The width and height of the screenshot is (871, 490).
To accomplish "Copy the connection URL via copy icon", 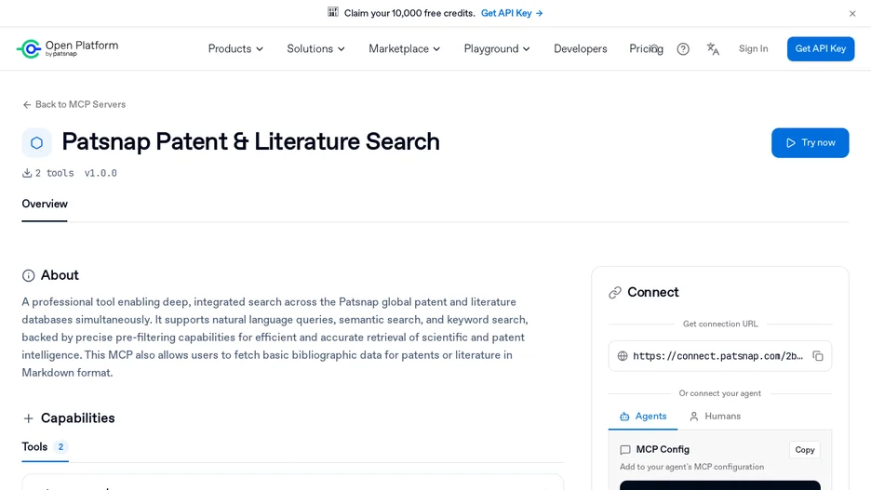I will (x=818, y=356).
